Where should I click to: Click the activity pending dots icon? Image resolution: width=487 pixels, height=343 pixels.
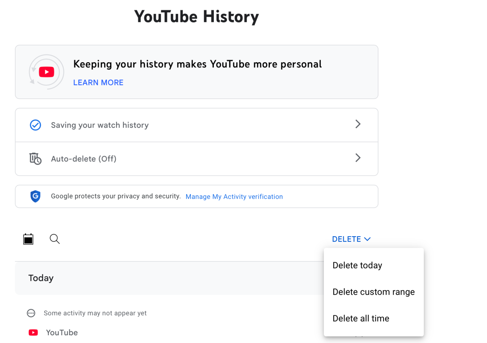(31, 313)
